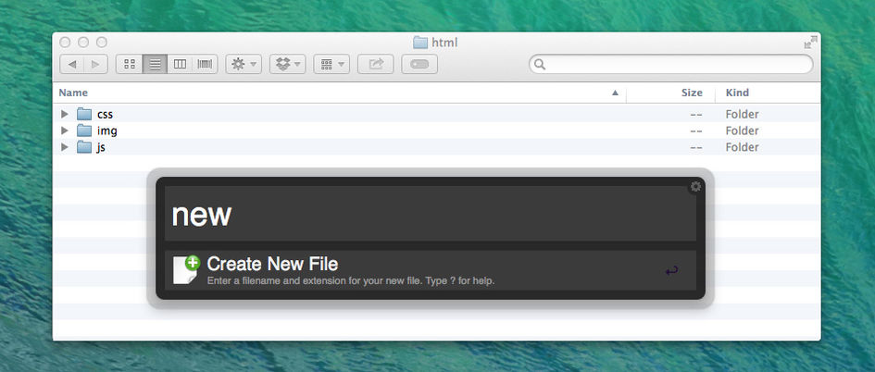The width and height of the screenshot is (875, 372).
Task: Go back in Finder history
Action: (72, 64)
